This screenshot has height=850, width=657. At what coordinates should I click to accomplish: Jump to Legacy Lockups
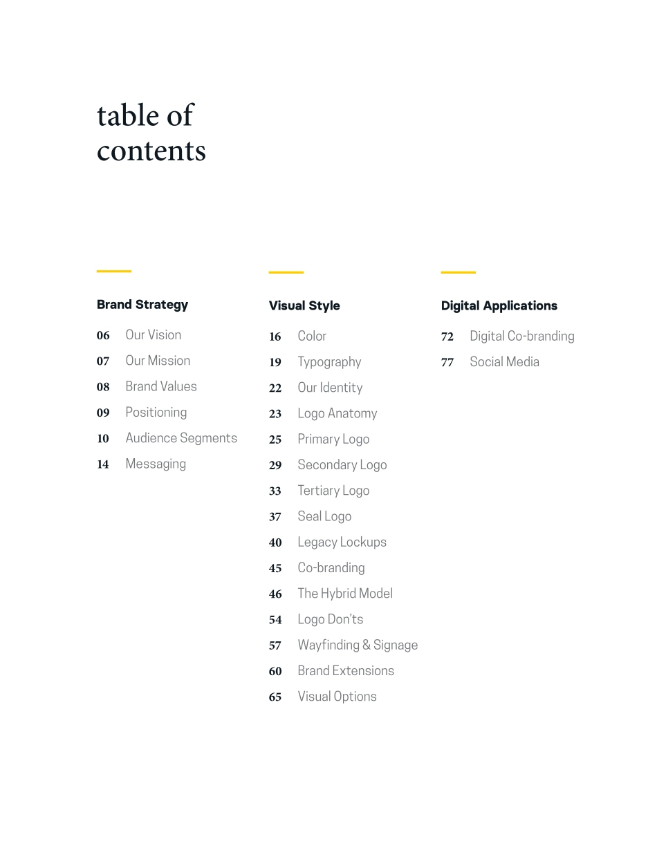click(342, 542)
